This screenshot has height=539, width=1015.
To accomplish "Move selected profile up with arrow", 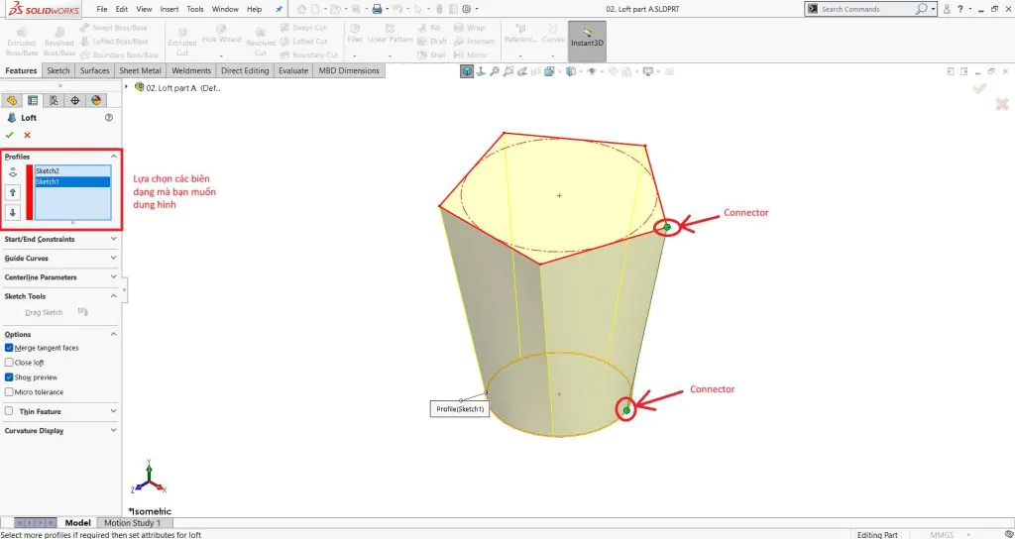I will pyautogui.click(x=12, y=193).
